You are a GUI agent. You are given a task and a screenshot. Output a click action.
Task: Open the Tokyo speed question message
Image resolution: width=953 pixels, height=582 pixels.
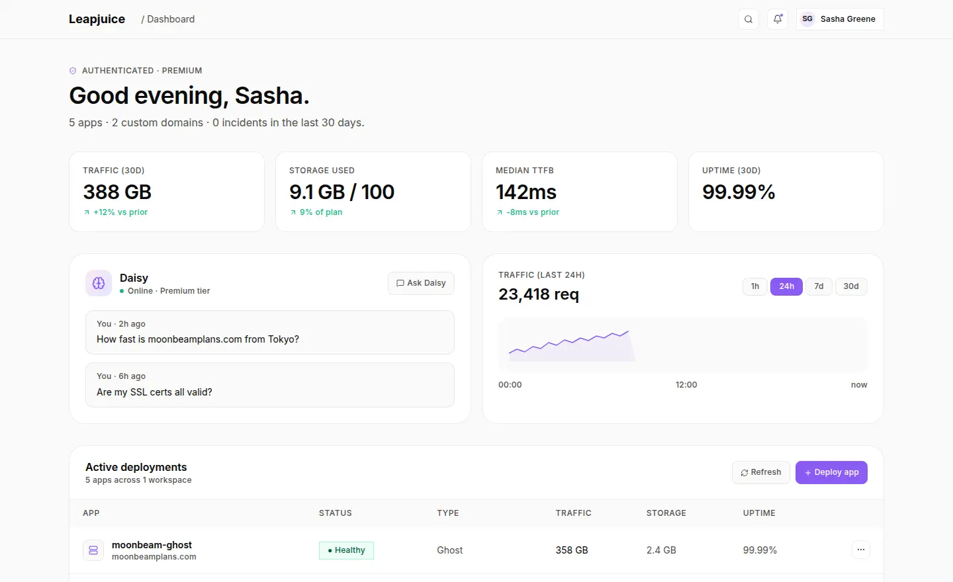pyautogui.click(x=270, y=333)
